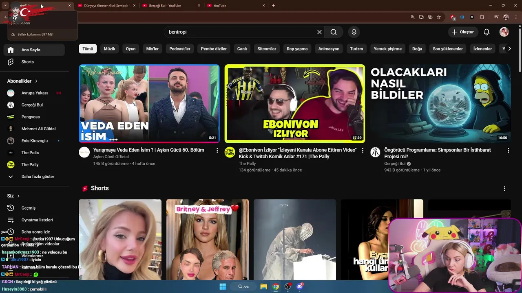
Task: Click the zoom magnifier icon in address bar
Action: [x=412, y=17]
